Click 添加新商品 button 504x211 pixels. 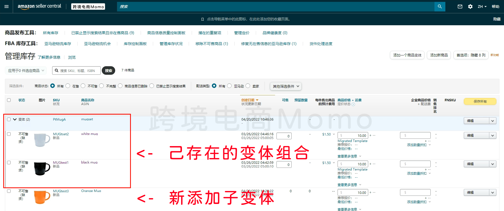pos(439,55)
